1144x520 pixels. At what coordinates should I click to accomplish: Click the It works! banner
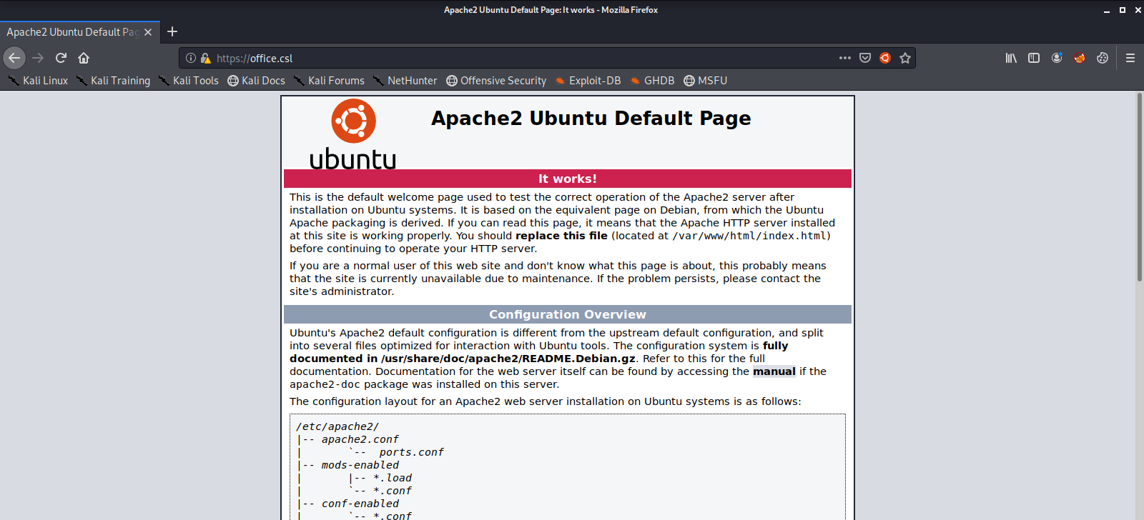568,179
